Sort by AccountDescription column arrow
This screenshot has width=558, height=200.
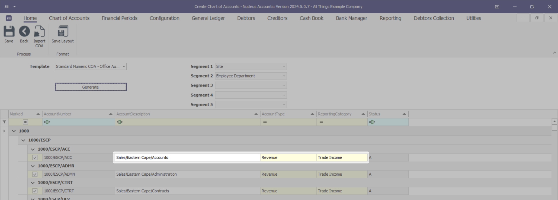tap(256, 114)
